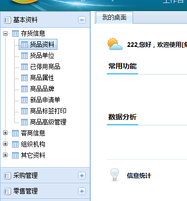Click the table icon beside 存货信息

tap(15, 34)
